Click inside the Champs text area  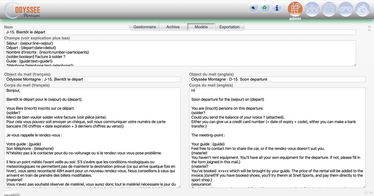point(180,53)
